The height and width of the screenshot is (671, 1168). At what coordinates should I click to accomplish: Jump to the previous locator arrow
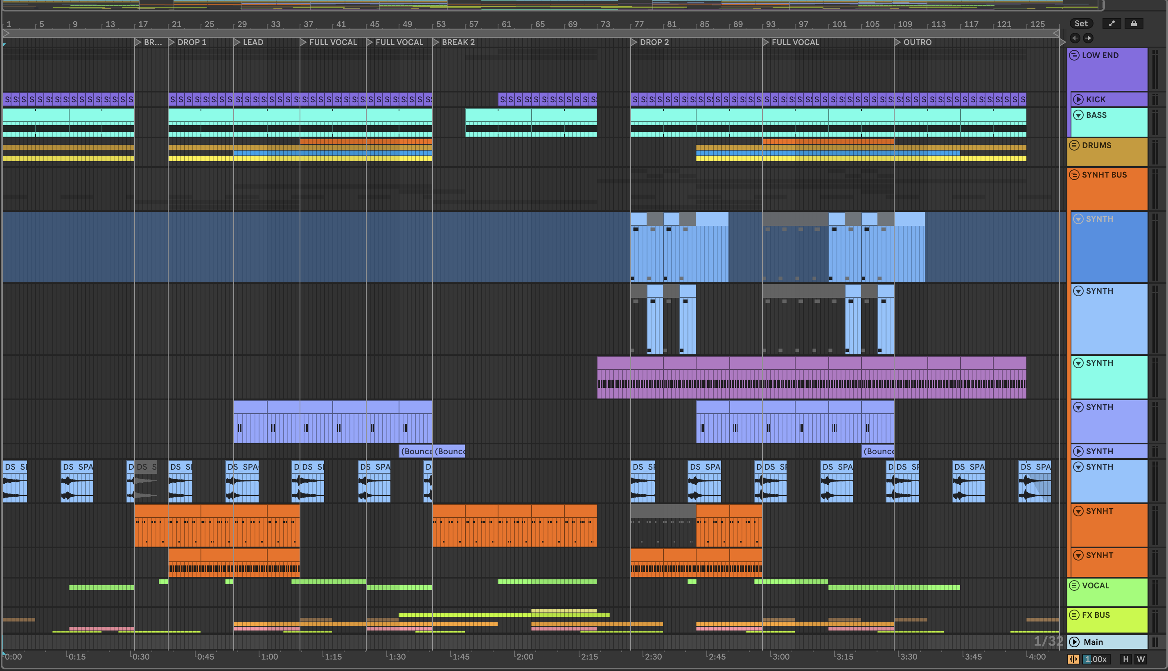click(1075, 38)
